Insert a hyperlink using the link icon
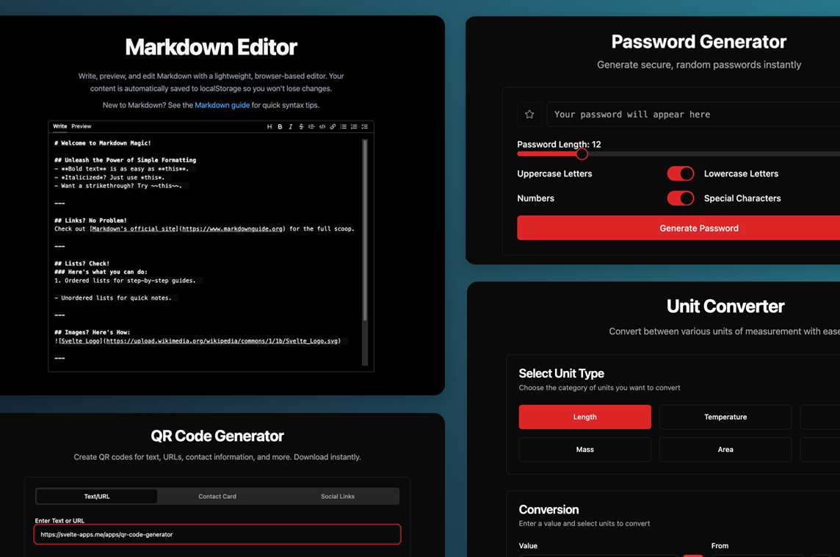The height and width of the screenshot is (557, 840). pos(333,127)
